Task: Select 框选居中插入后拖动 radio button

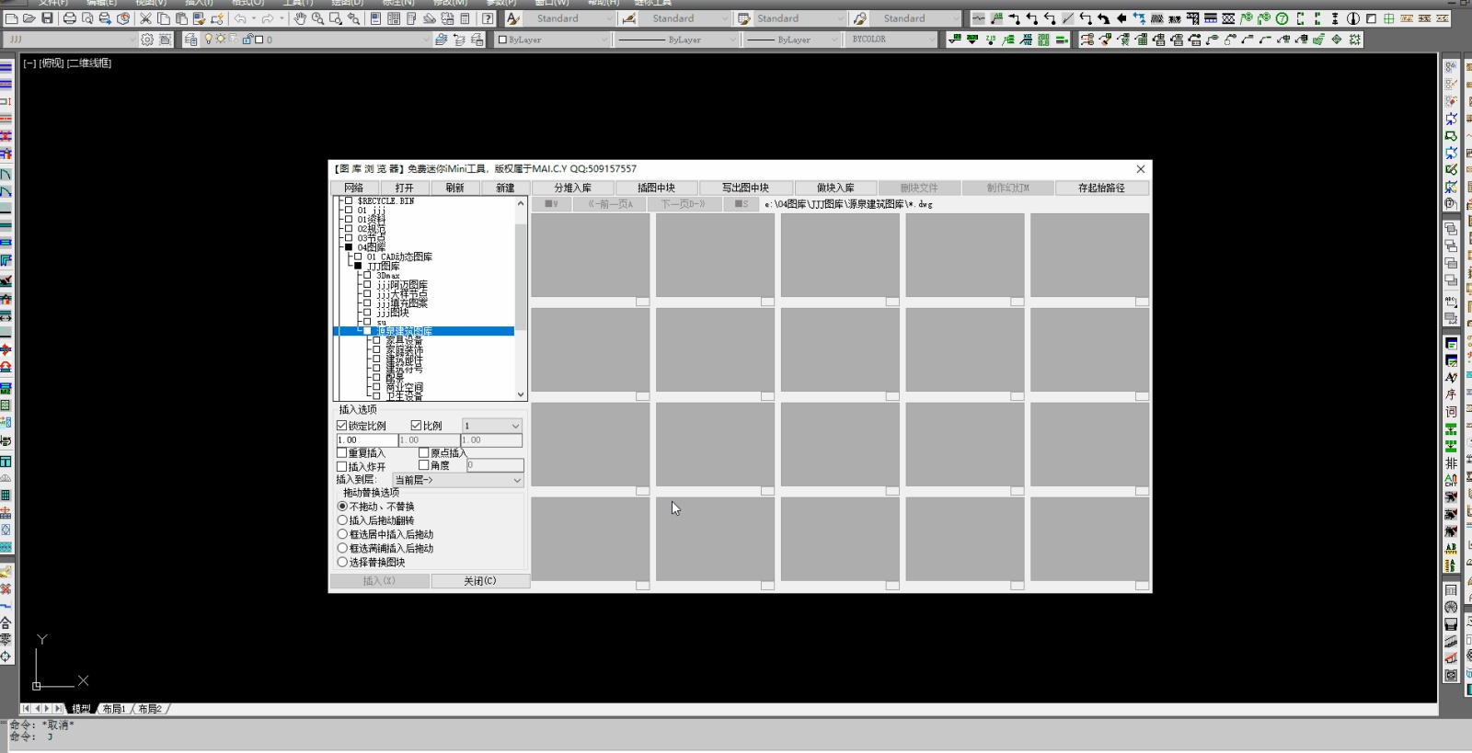Action: point(342,534)
